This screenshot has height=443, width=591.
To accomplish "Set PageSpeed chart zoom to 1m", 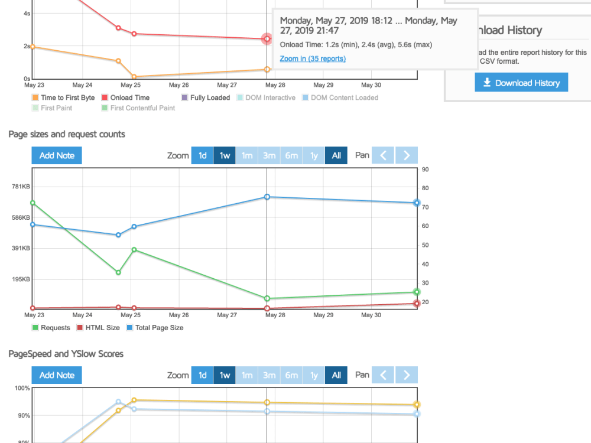I will (x=247, y=375).
